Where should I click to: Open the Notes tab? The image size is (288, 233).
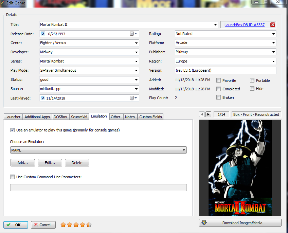[x=130, y=117]
